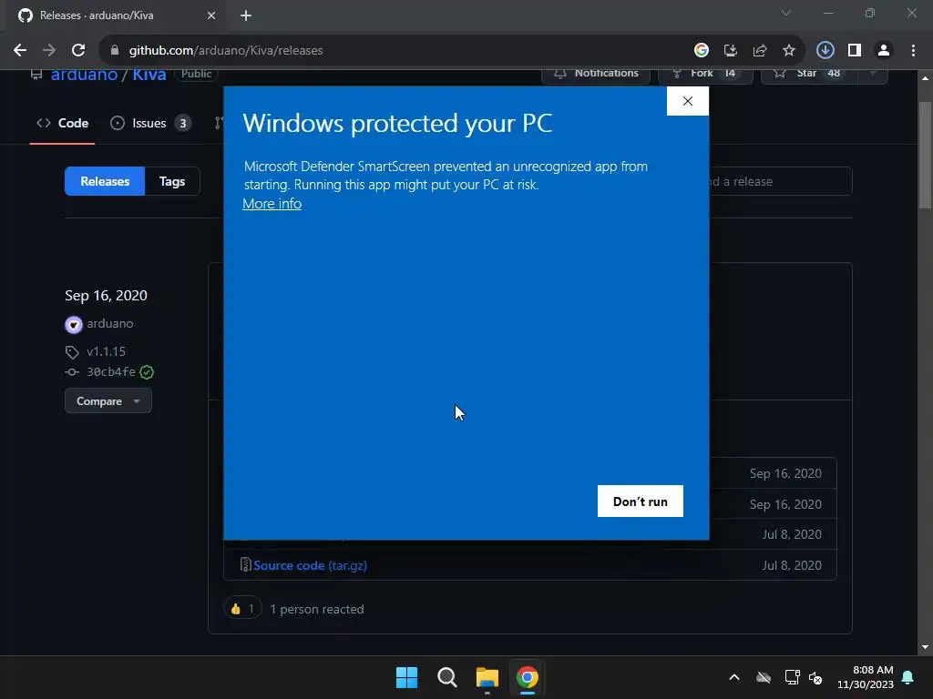Click the 1 person reacted text
933x699 pixels.
coord(316,609)
